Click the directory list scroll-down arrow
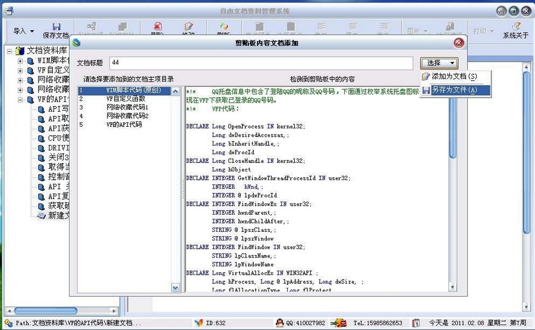 coord(175,288)
